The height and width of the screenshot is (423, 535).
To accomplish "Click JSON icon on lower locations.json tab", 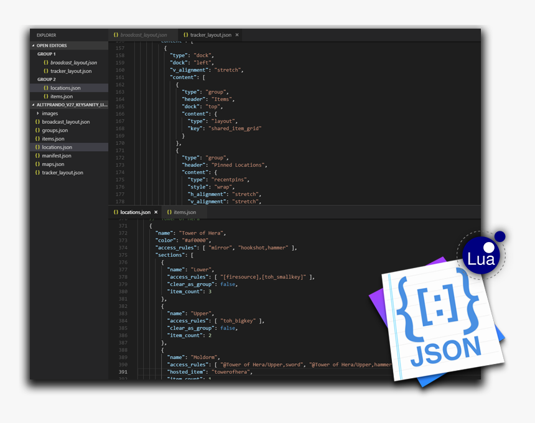I will [x=116, y=212].
